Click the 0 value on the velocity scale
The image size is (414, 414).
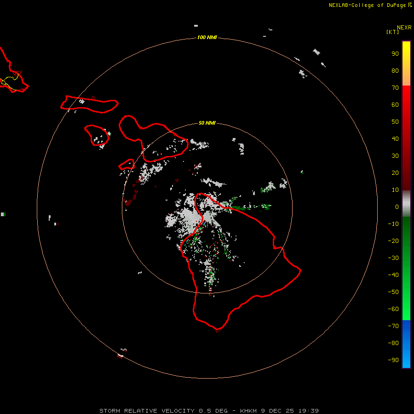[397, 207]
